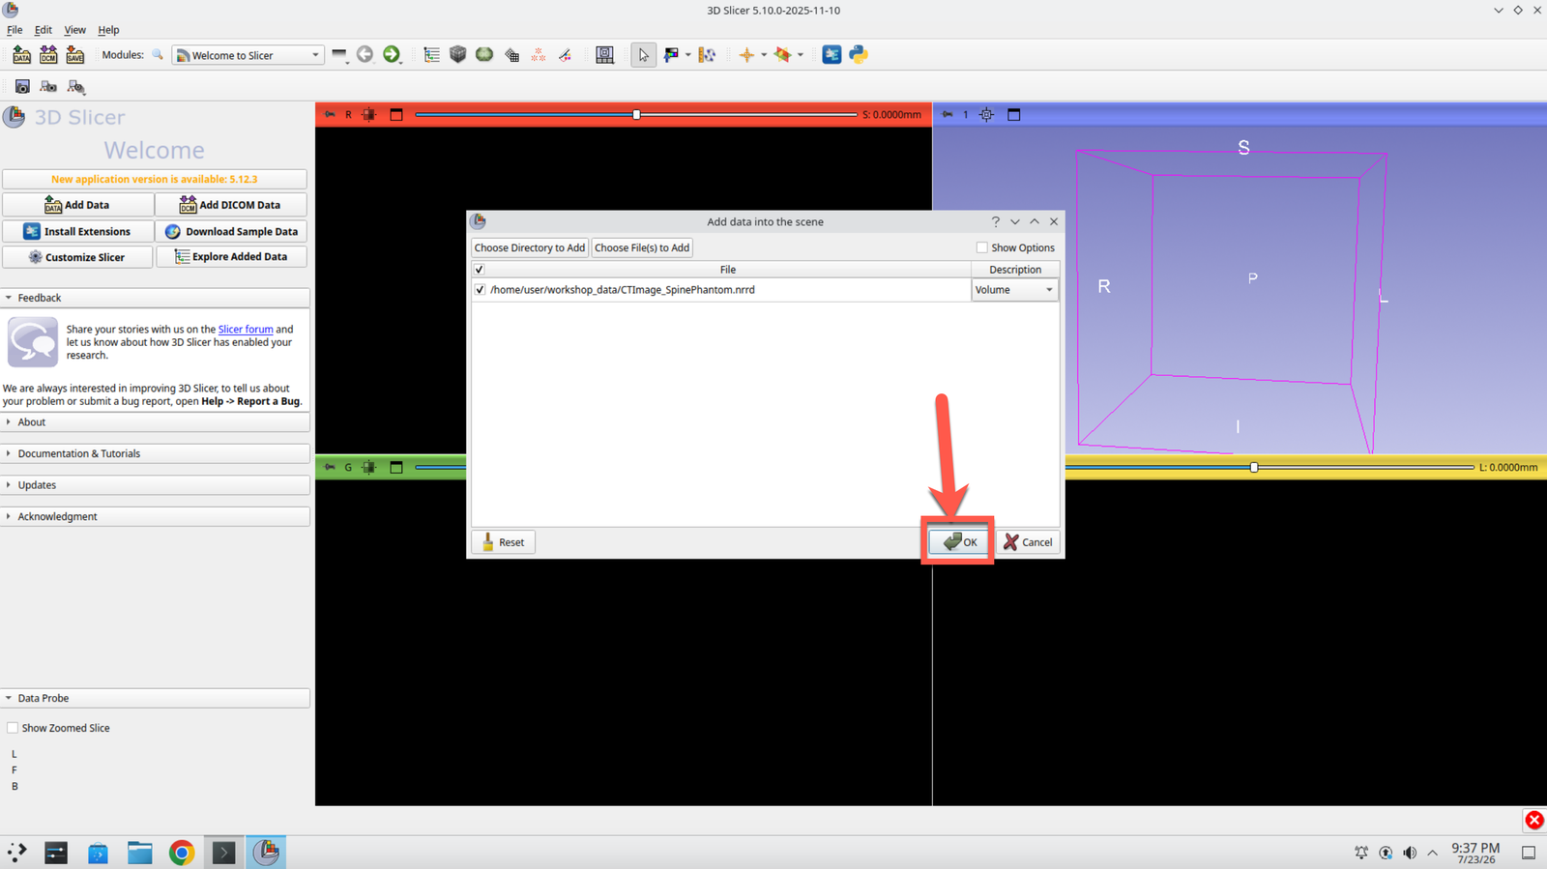Click new version 5.12.3 available notice
1547x869 pixels.
click(155, 179)
